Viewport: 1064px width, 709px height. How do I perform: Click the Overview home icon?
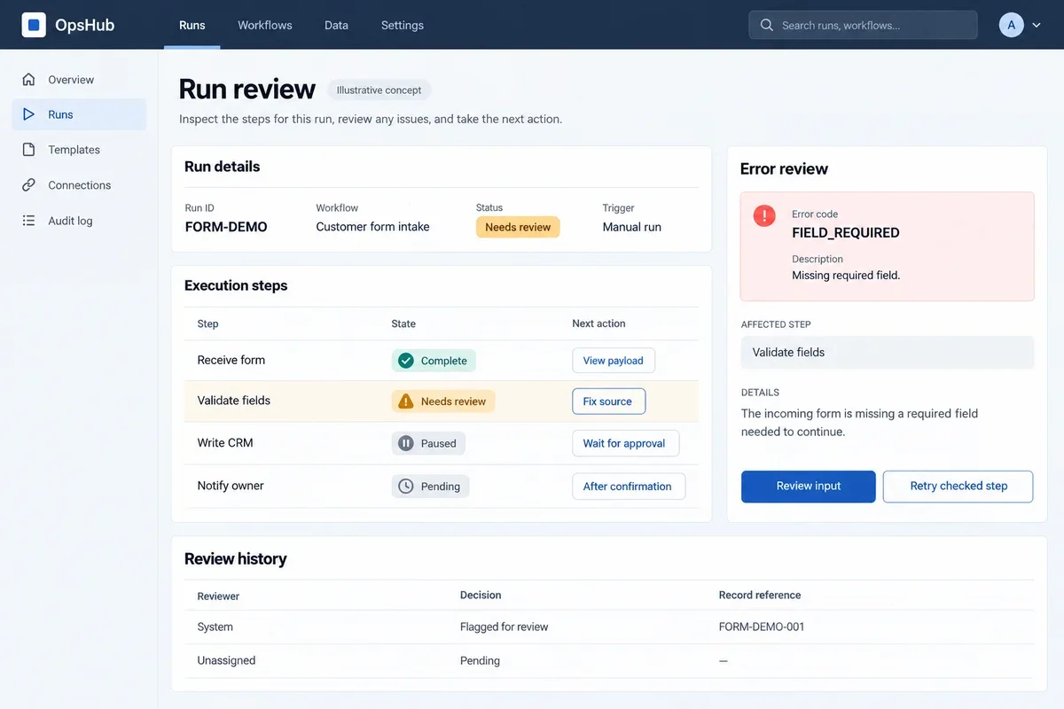click(29, 80)
